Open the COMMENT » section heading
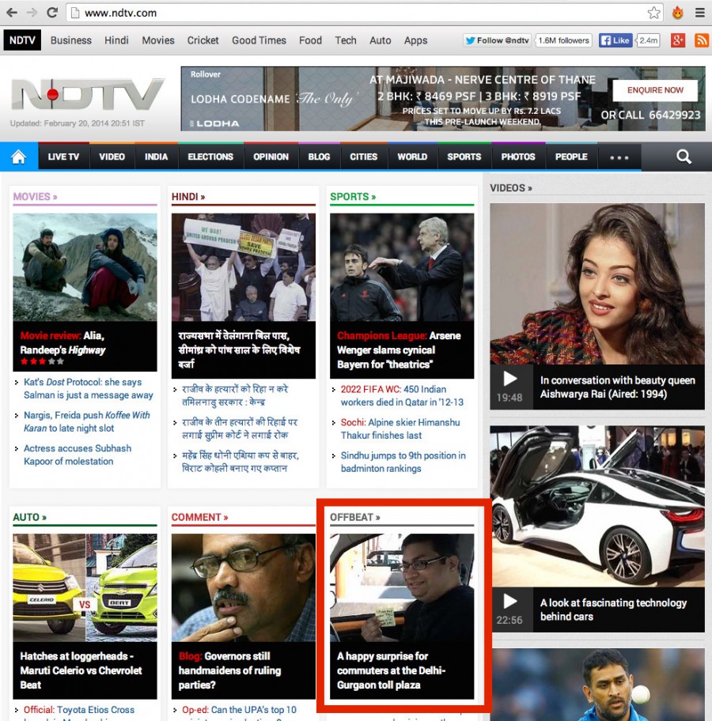712x721 pixels. click(199, 517)
